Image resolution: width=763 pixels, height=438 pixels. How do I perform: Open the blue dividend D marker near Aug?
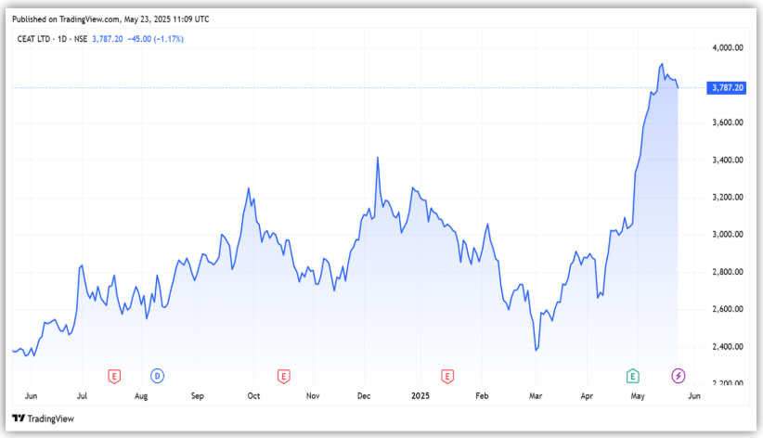coord(157,376)
